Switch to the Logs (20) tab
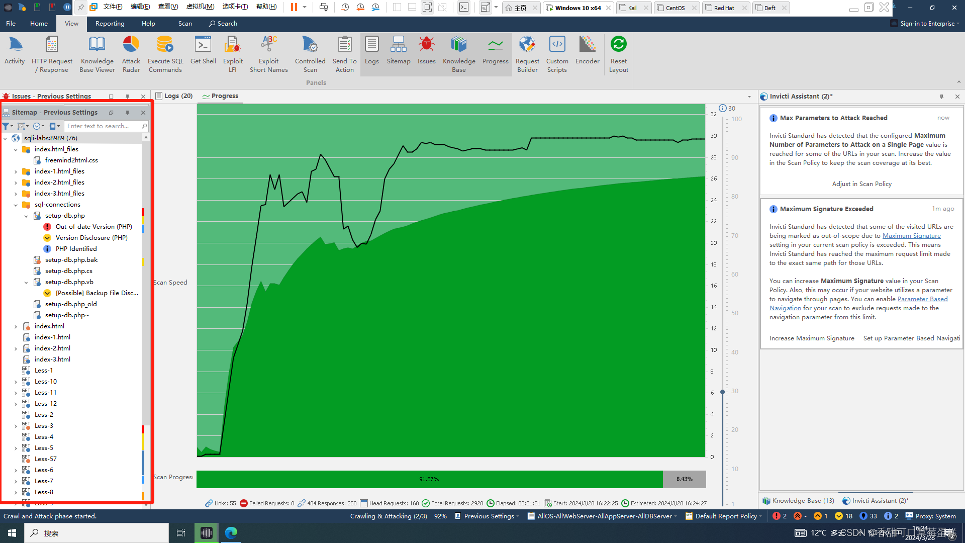This screenshot has height=543, width=965. coord(174,96)
